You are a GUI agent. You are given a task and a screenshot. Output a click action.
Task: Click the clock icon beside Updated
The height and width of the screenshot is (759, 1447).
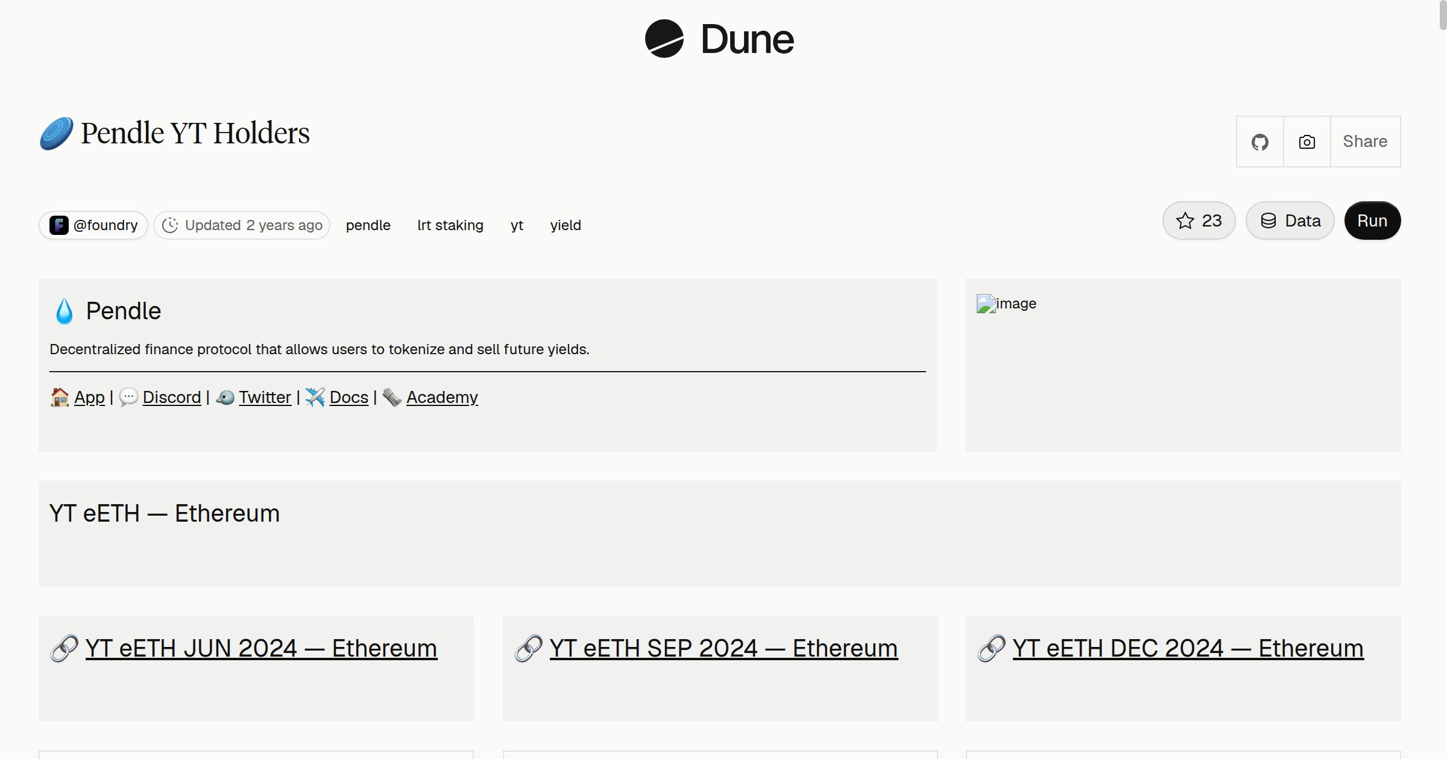point(170,225)
